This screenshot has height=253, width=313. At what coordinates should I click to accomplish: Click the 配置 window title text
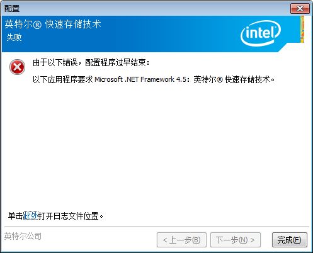pos(12,9)
